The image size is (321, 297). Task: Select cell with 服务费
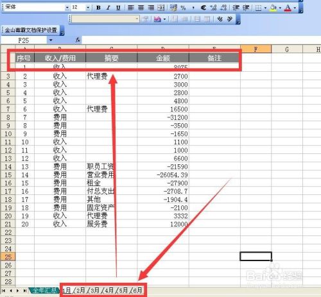[x=111, y=224]
